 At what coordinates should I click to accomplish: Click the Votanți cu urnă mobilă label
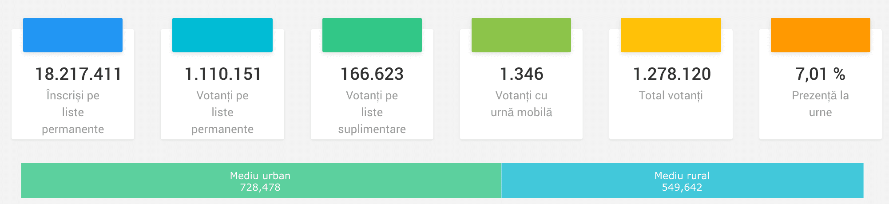pyautogui.click(x=521, y=104)
